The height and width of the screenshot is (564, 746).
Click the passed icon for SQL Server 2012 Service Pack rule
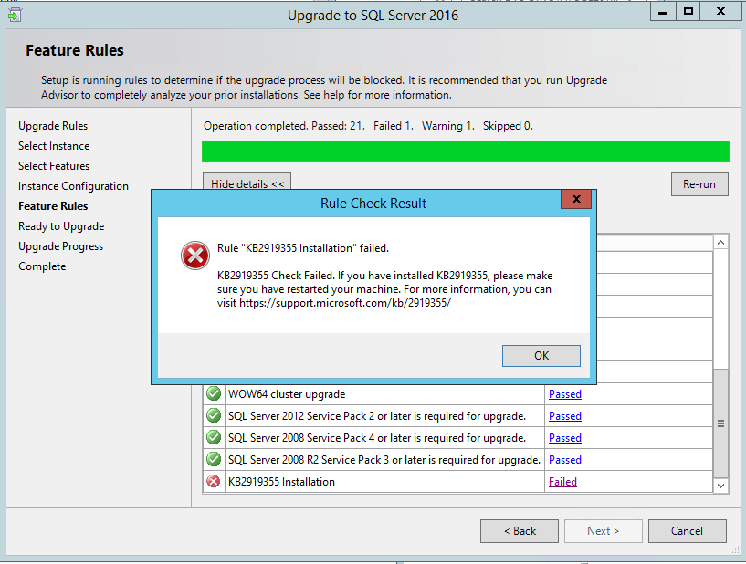pyautogui.click(x=213, y=415)
